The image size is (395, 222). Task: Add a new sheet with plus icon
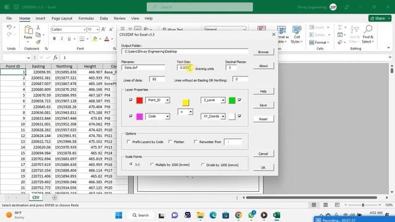tap(54, 197)
